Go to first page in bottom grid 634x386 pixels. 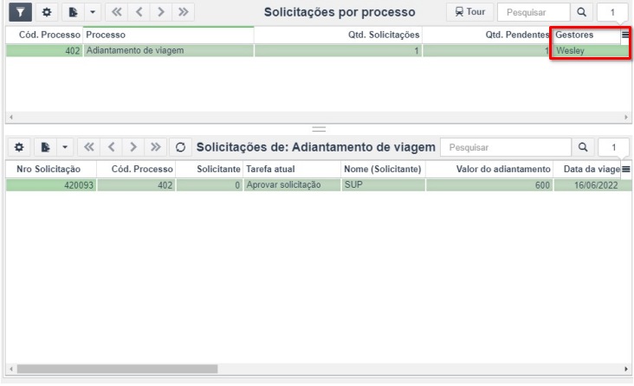(x=89, y=147)
